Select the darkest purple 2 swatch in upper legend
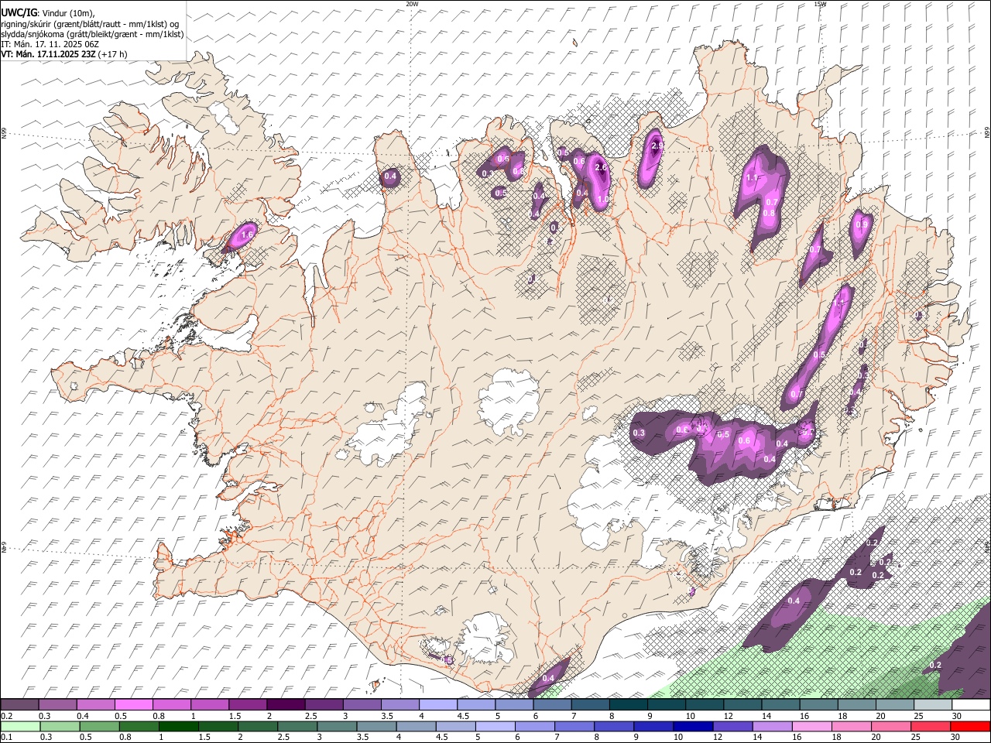This screenshot has width=991, height=743. point(286,705)
